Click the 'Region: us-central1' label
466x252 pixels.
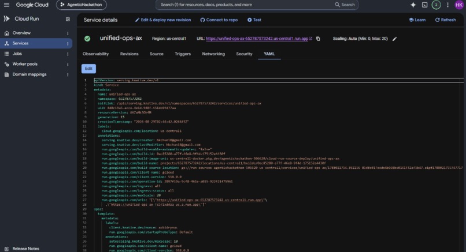pos(169,39)
